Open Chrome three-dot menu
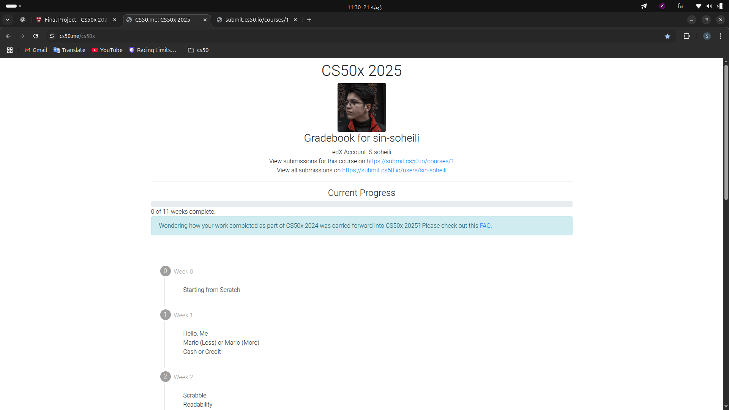The width and height of the screenshot is (729, 410). click(720, 36)
